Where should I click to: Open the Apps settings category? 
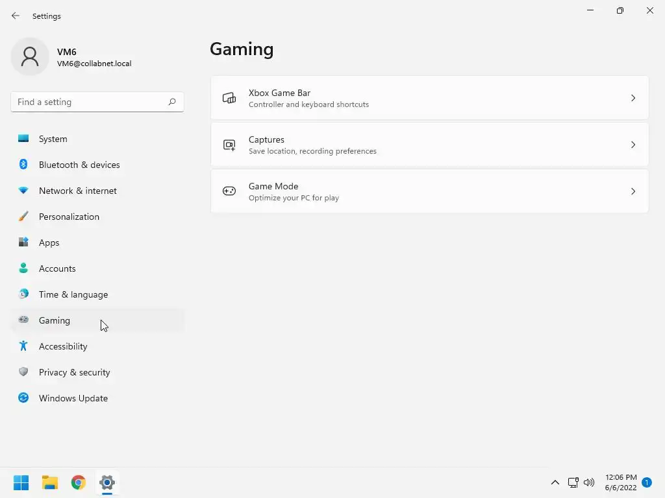point(97,243)
